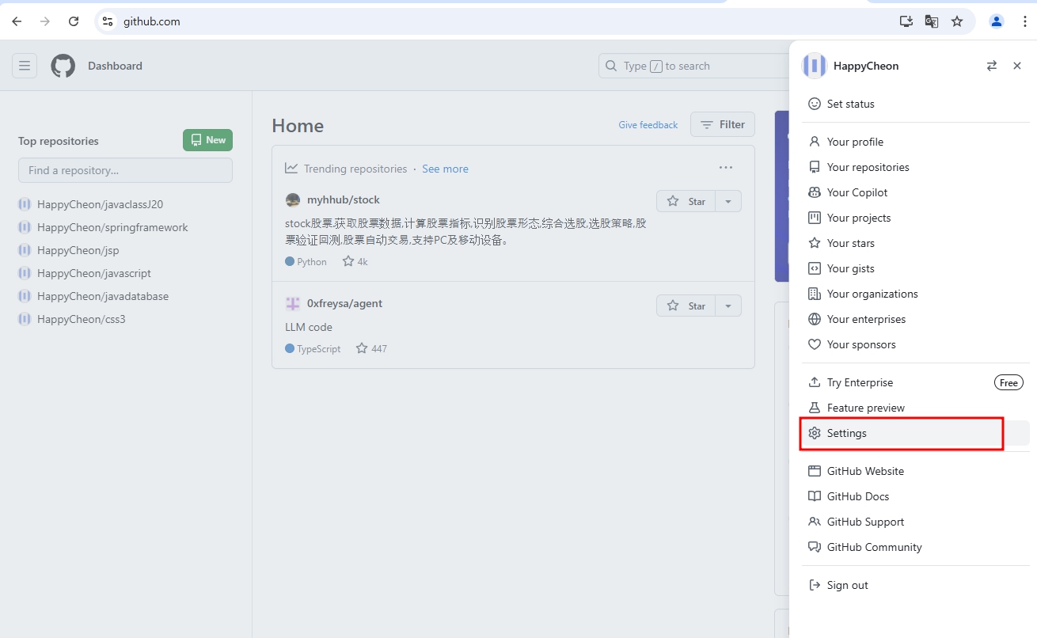Click the 4k stars count on myhhub/stock
1037x638 pixels.
coord(355,261)
